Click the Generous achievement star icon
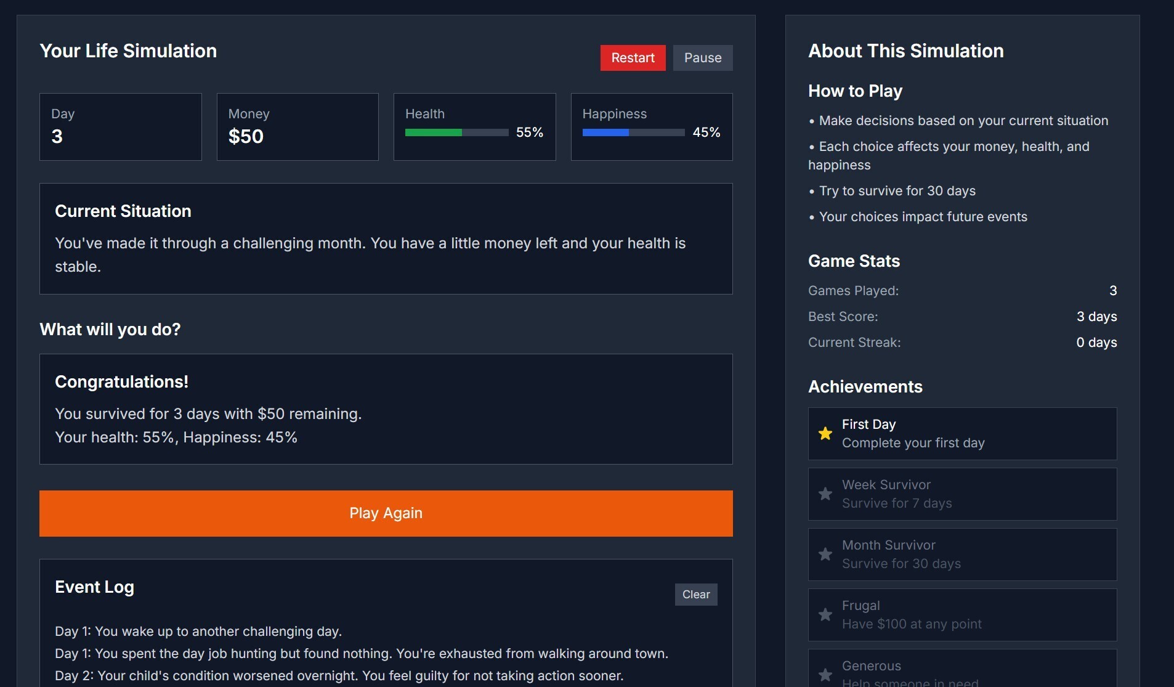The height and width of the screenshot is (687, 1174). (x=825, y=675)
